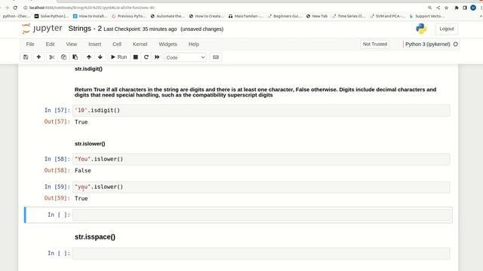
Task: Open the New Tab bookmark
Action: [317, 16]
